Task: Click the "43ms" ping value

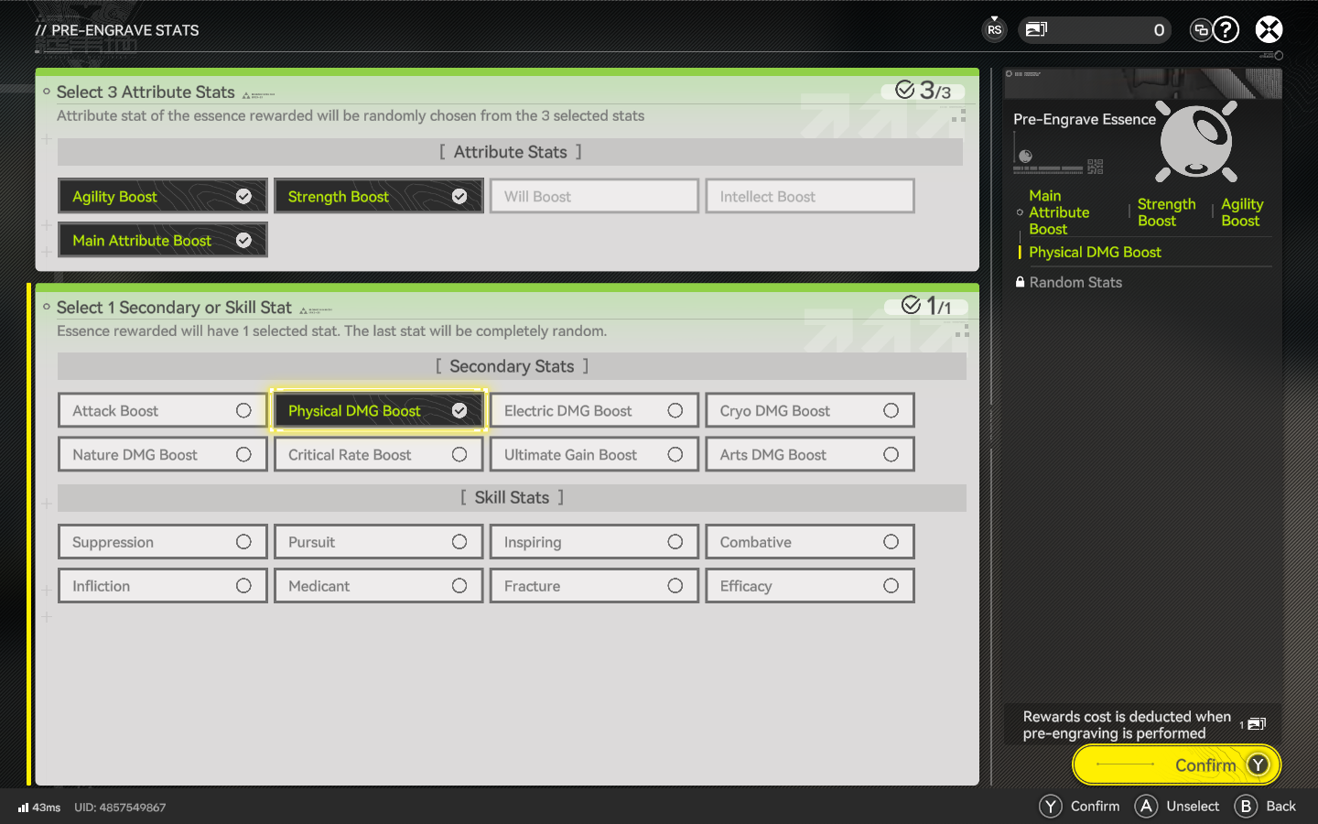Action: pos(47,808)
